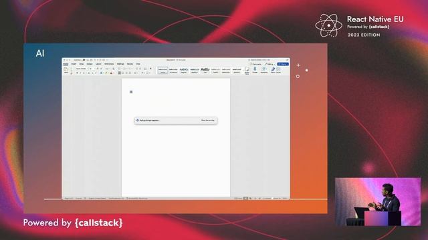Apply the Heading 2 style

coord(195,71)
